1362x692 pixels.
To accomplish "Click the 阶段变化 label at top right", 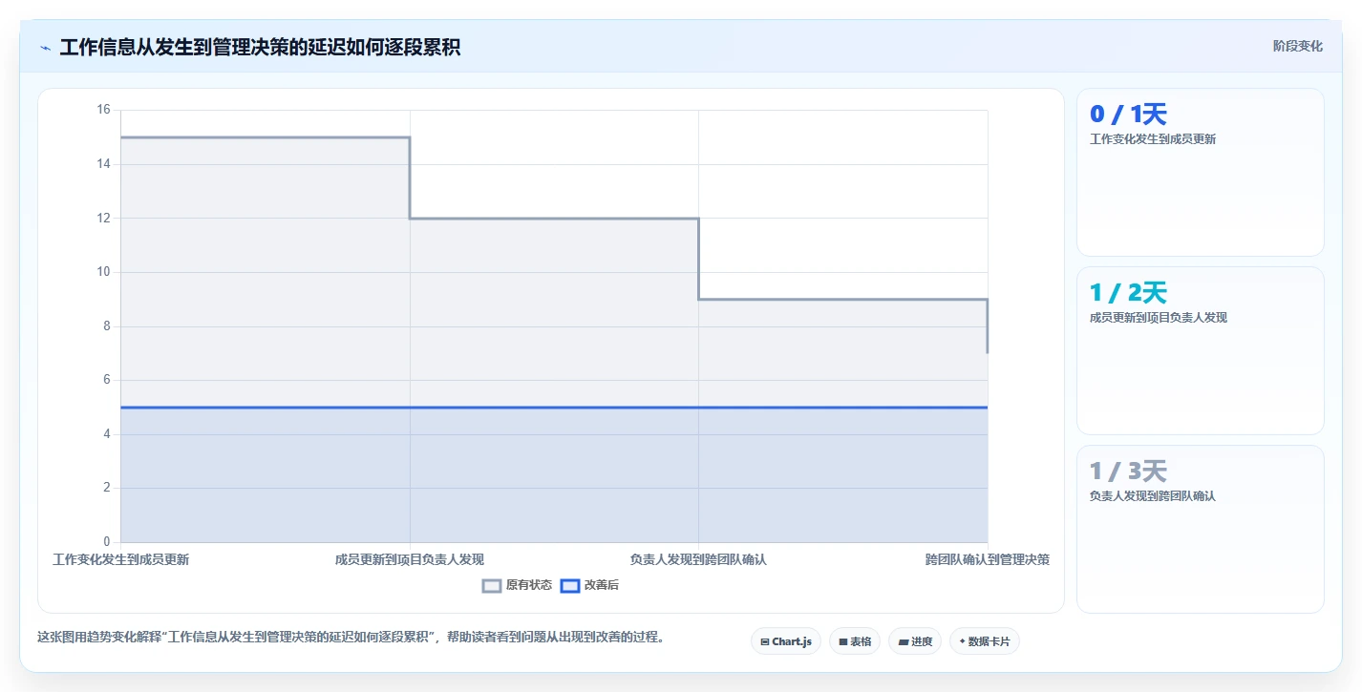I will point(1298,46).
